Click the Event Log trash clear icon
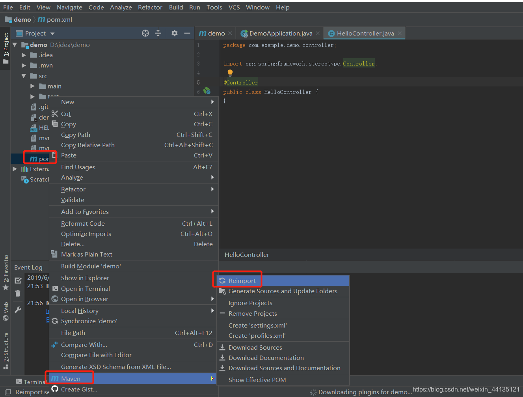This screenshot has width=523, height=397. (x=18, y=294)
